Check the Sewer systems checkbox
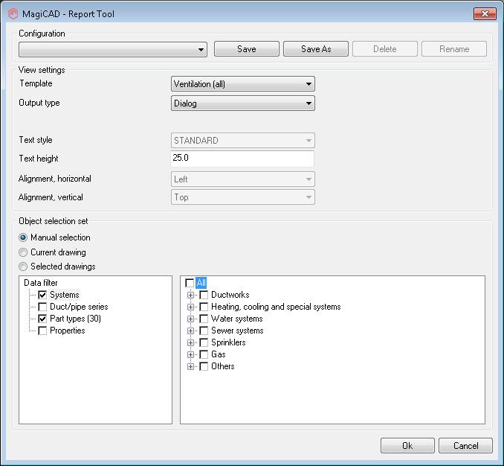Viewport: 504px width, 466px height. 204,331
